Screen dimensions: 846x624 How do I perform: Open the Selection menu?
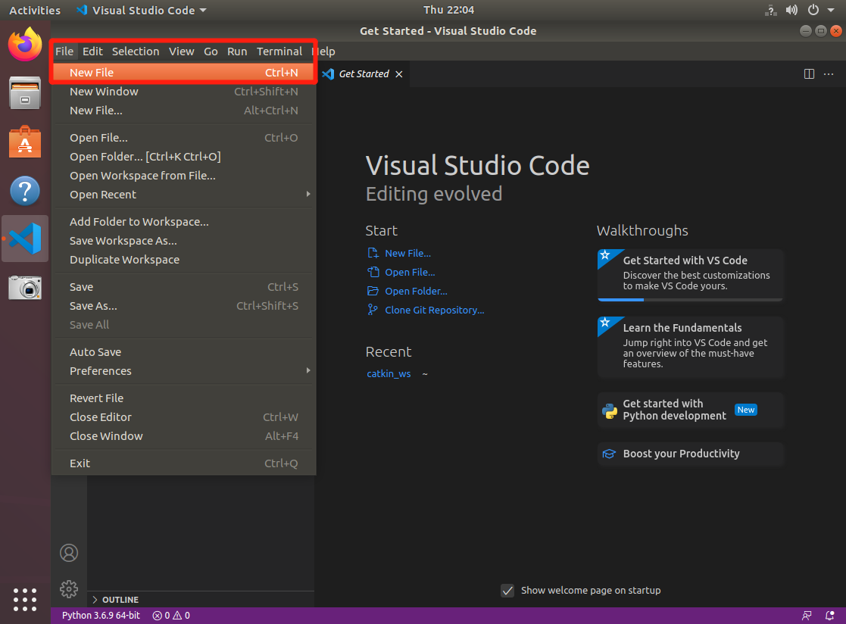(x=136, y=51)
